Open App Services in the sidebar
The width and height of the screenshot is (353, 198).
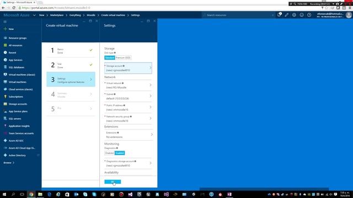(15, 60)
